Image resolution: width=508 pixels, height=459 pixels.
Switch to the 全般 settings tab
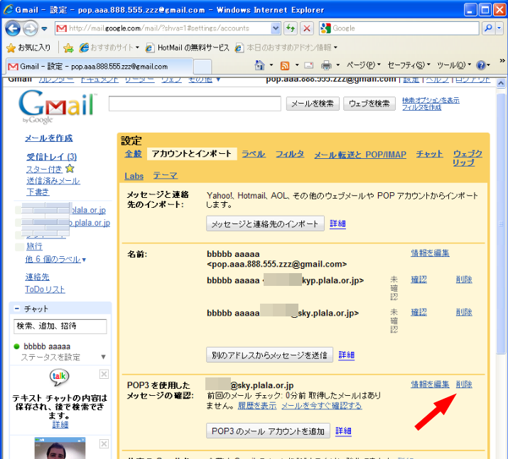click(x=133, y=154)
